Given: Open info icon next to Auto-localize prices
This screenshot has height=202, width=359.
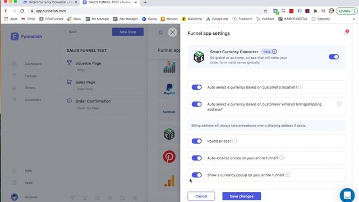Looking at the screenshot, I should 282,158.
